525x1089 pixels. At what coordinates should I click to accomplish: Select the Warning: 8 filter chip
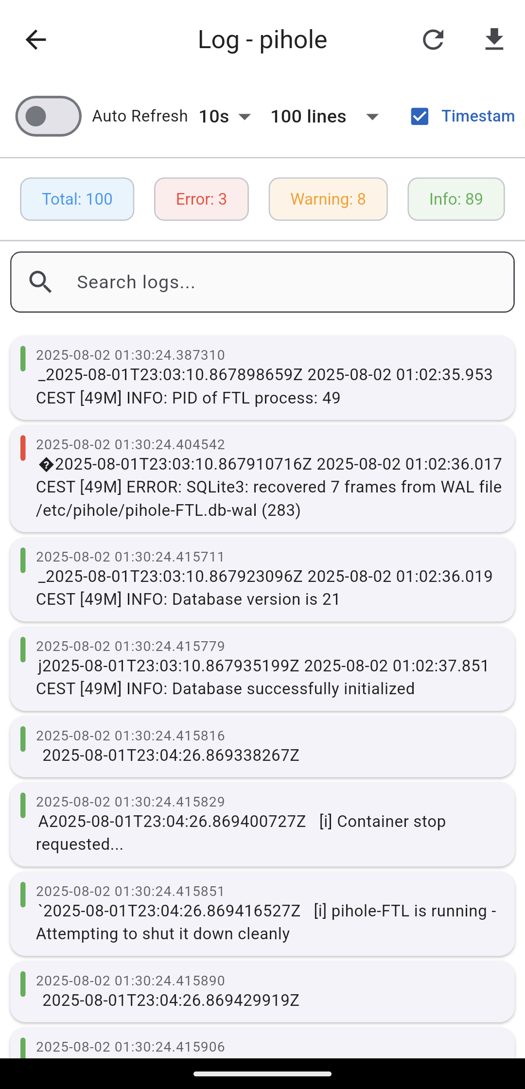click(328, 199)
